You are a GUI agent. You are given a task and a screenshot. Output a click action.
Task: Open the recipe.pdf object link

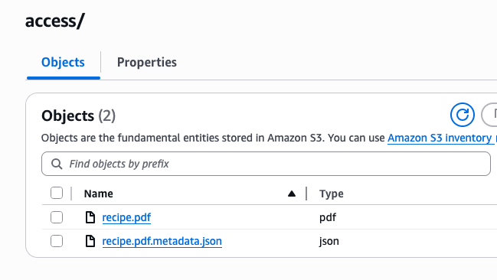(126, 217)
